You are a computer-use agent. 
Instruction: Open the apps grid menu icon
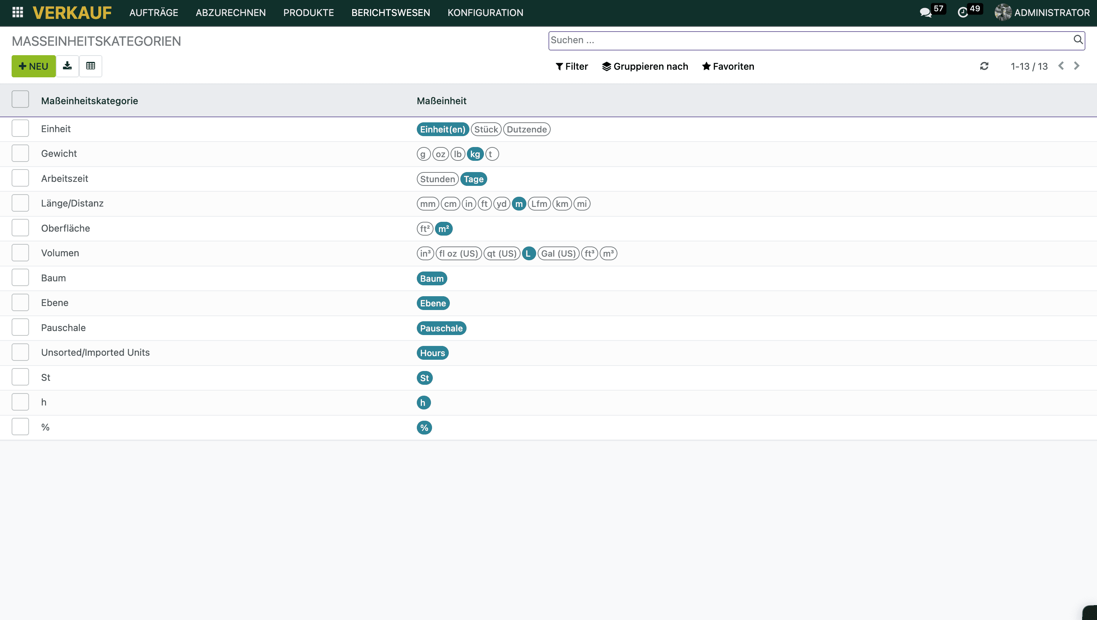17,12
